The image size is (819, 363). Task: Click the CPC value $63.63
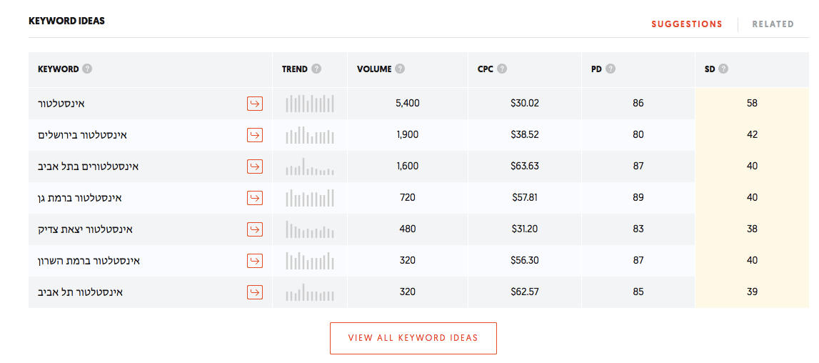tap(525, 166)
